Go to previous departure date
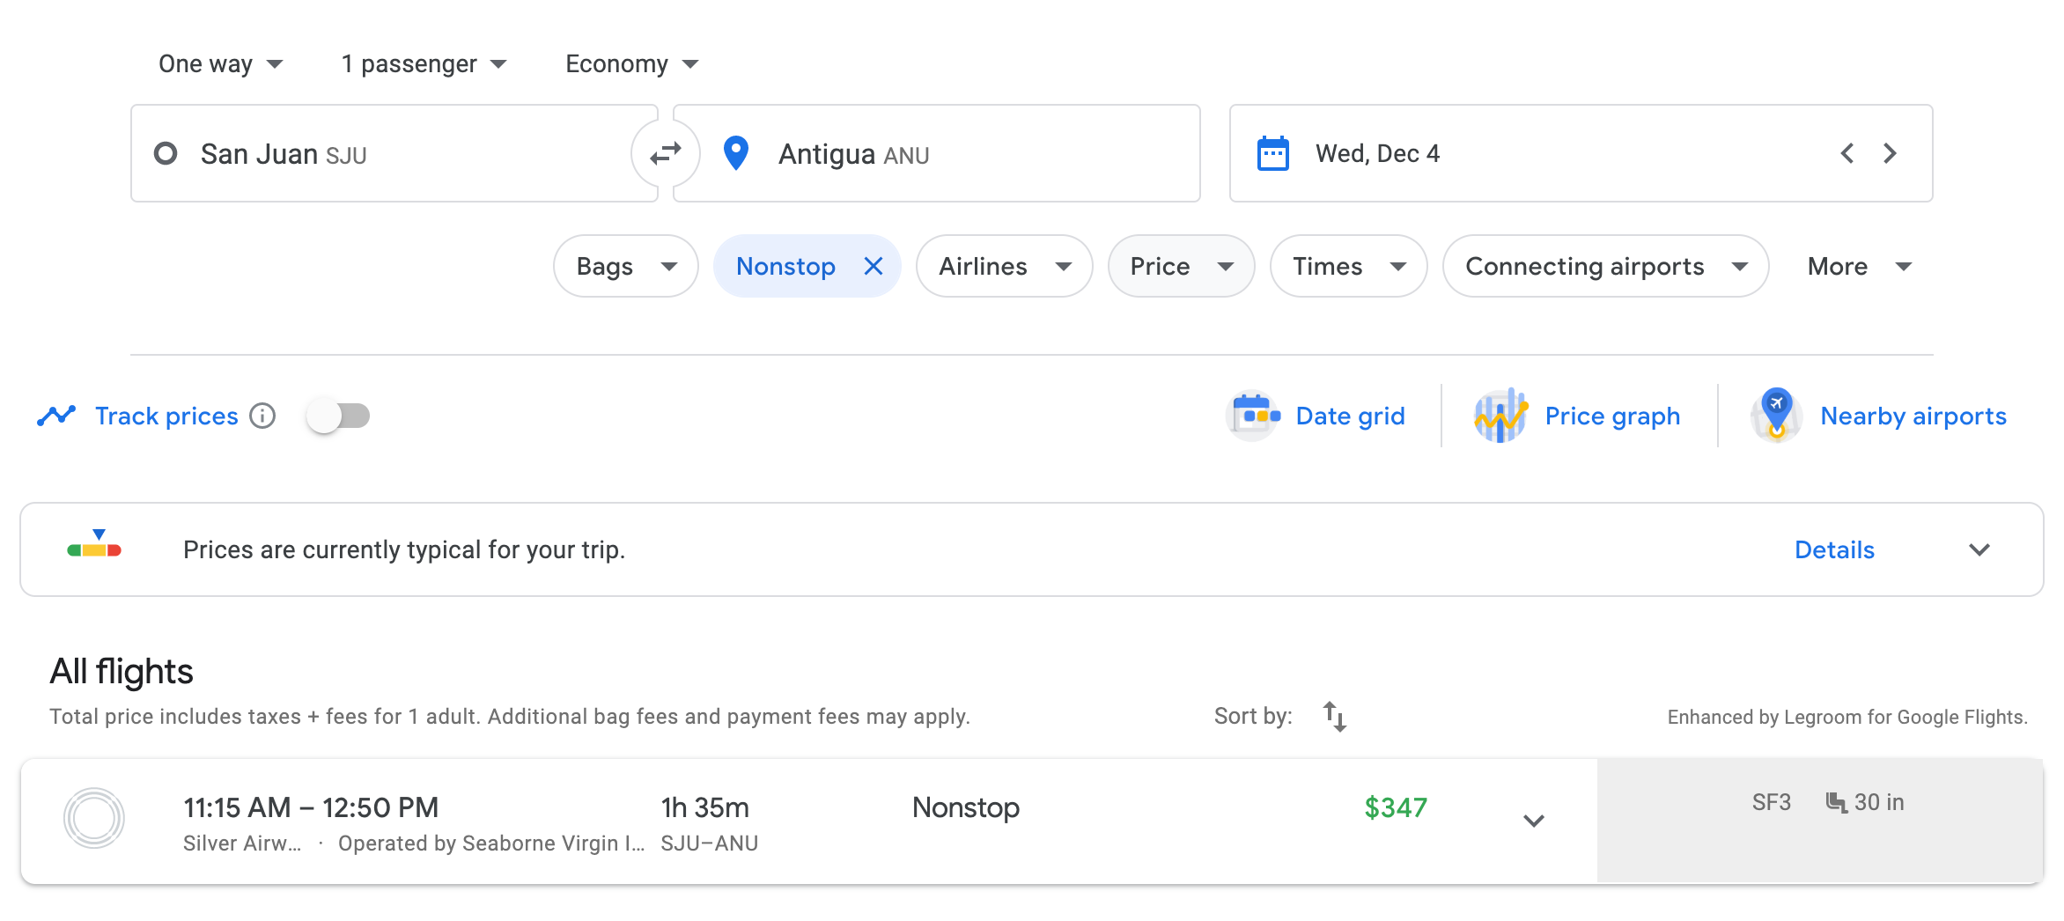The height and width of the screenshot is (921, 2064). click(1847, 153)
